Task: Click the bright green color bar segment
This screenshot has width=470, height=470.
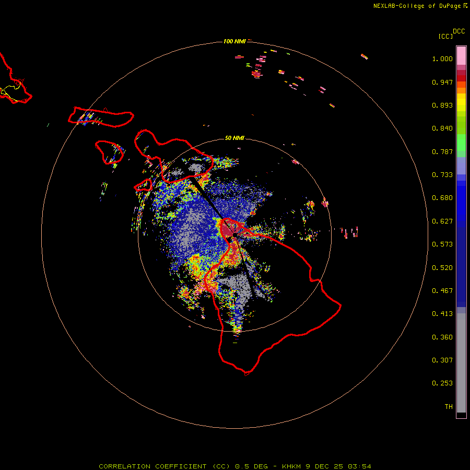Action: [x=461, y=143]
